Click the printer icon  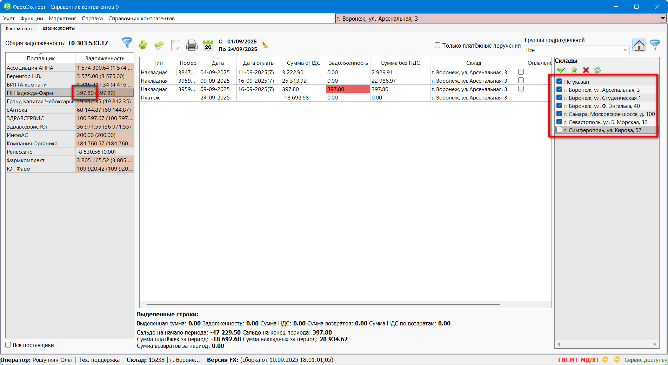point(192,45)
